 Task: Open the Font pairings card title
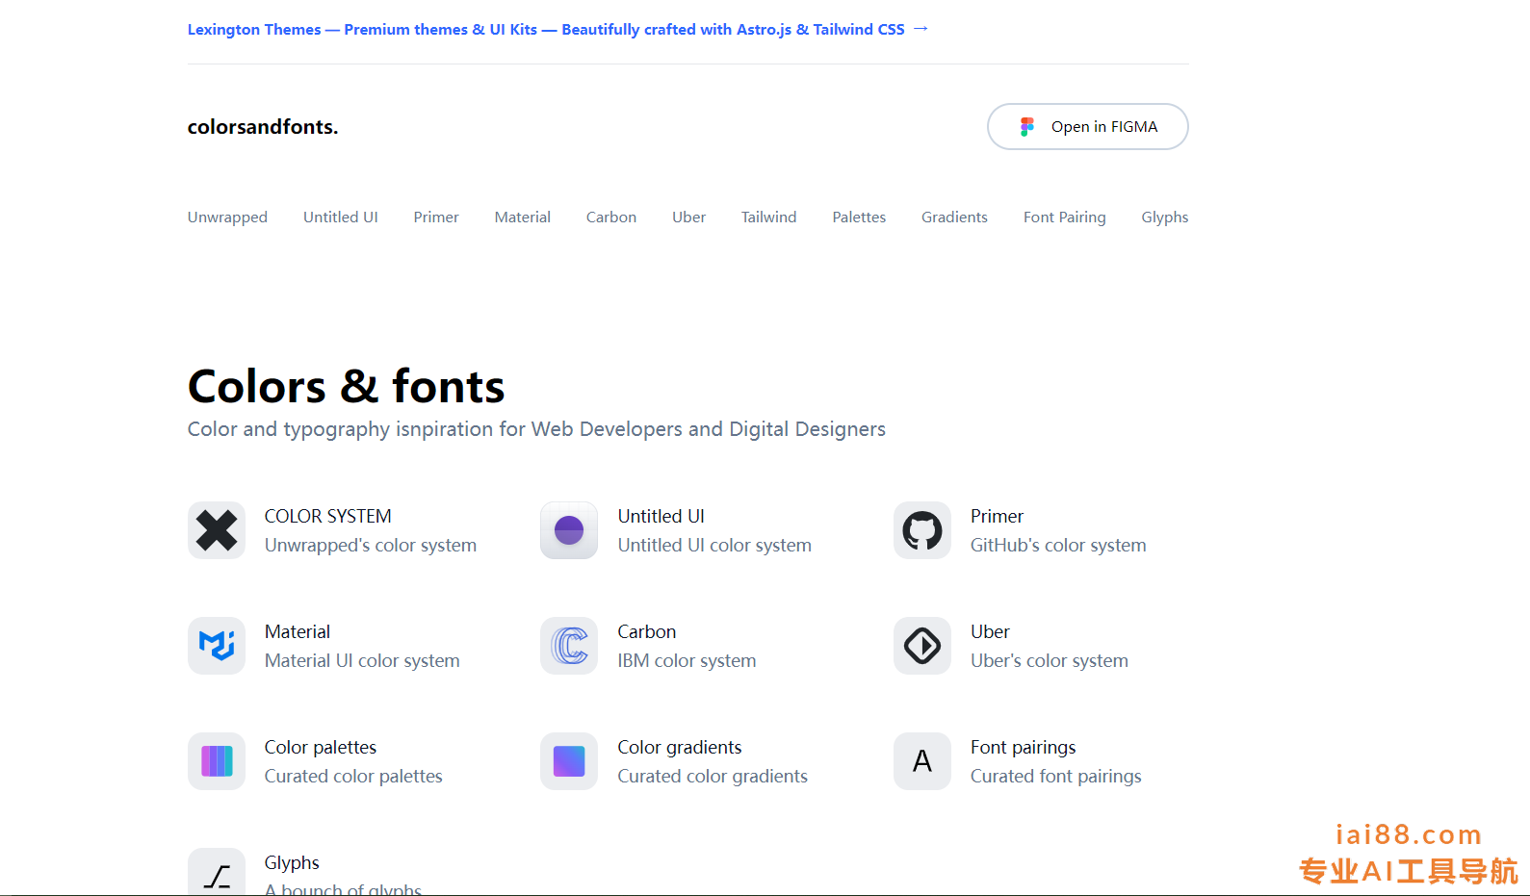point(1024,747)
